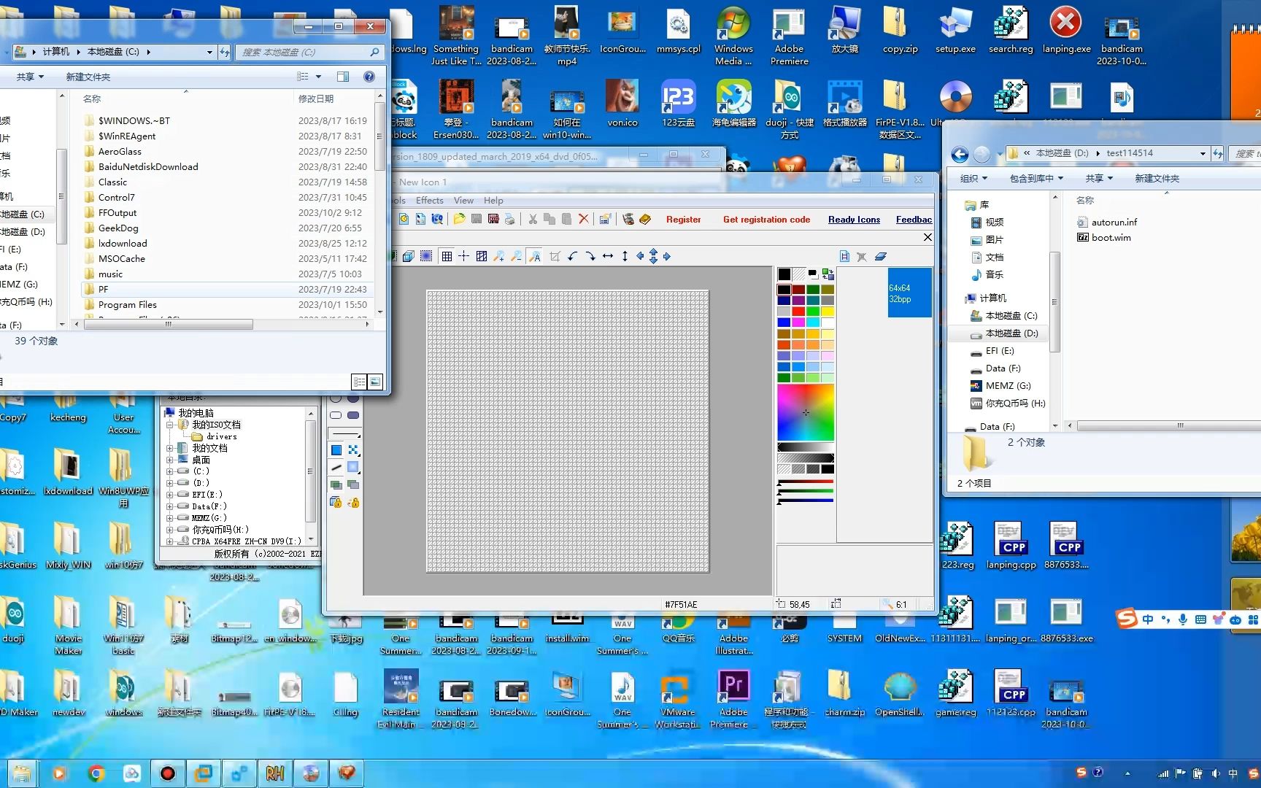Screen dimensions: 1261x788
Task: Click the red Register link
Action: [683, 220]
